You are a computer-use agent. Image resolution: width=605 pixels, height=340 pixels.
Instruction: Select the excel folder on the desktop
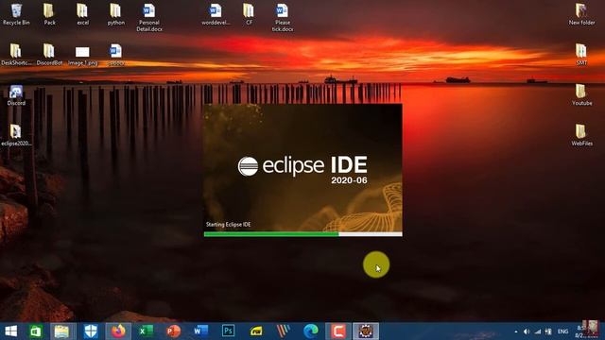tap(82, 14)
